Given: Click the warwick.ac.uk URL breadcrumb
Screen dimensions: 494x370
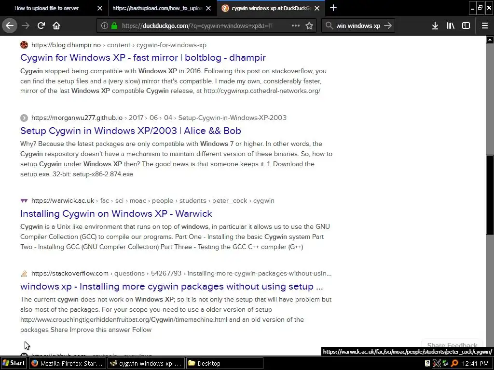Looking at the screenshot, I should pyautogui.click(x=153, y=201).
